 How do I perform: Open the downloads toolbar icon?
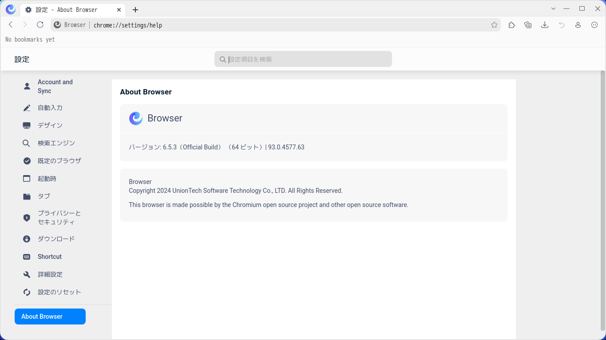545,25
